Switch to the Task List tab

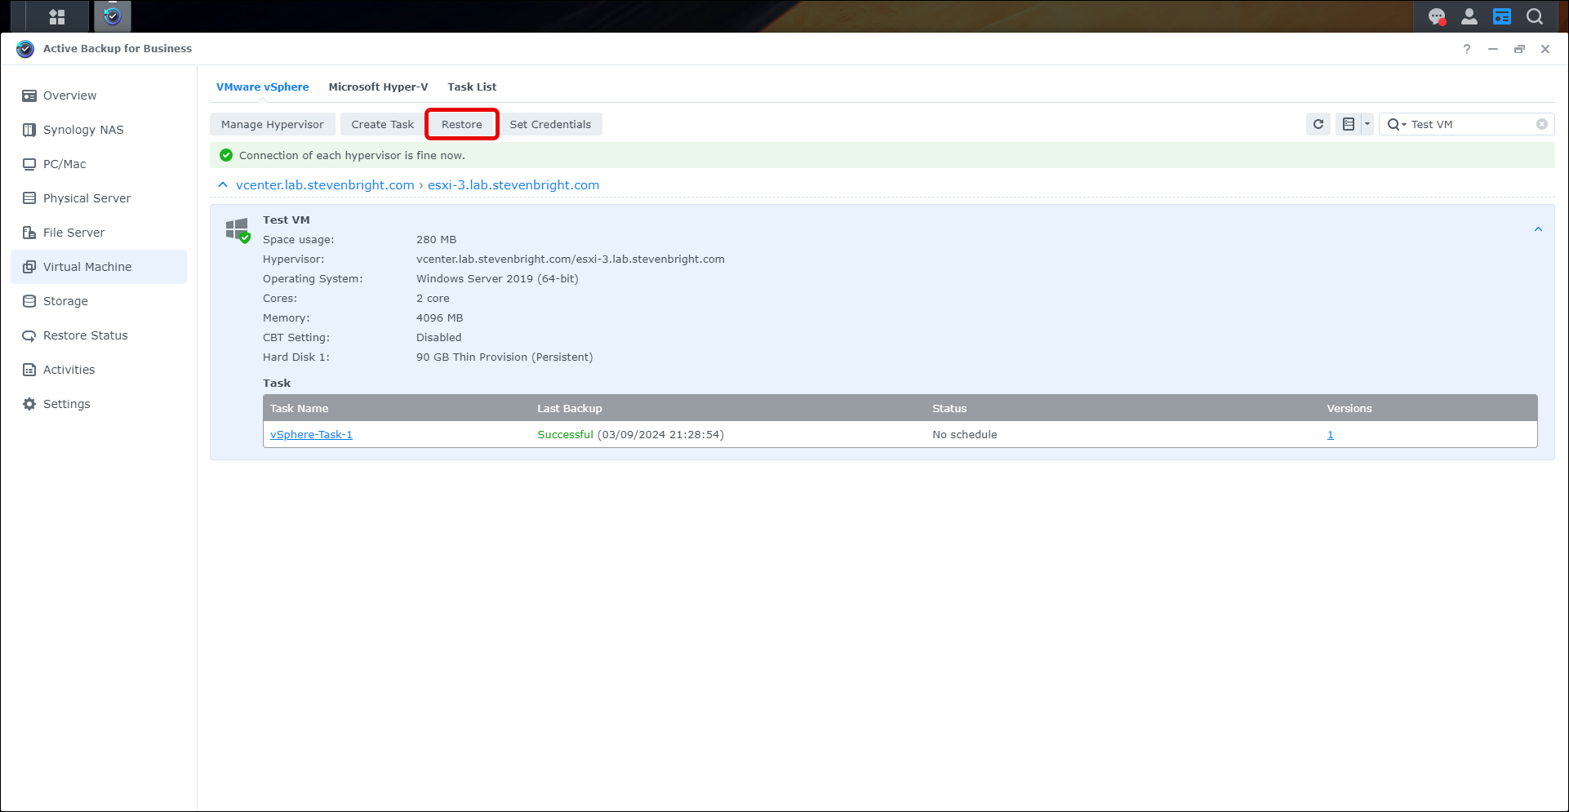472,87
